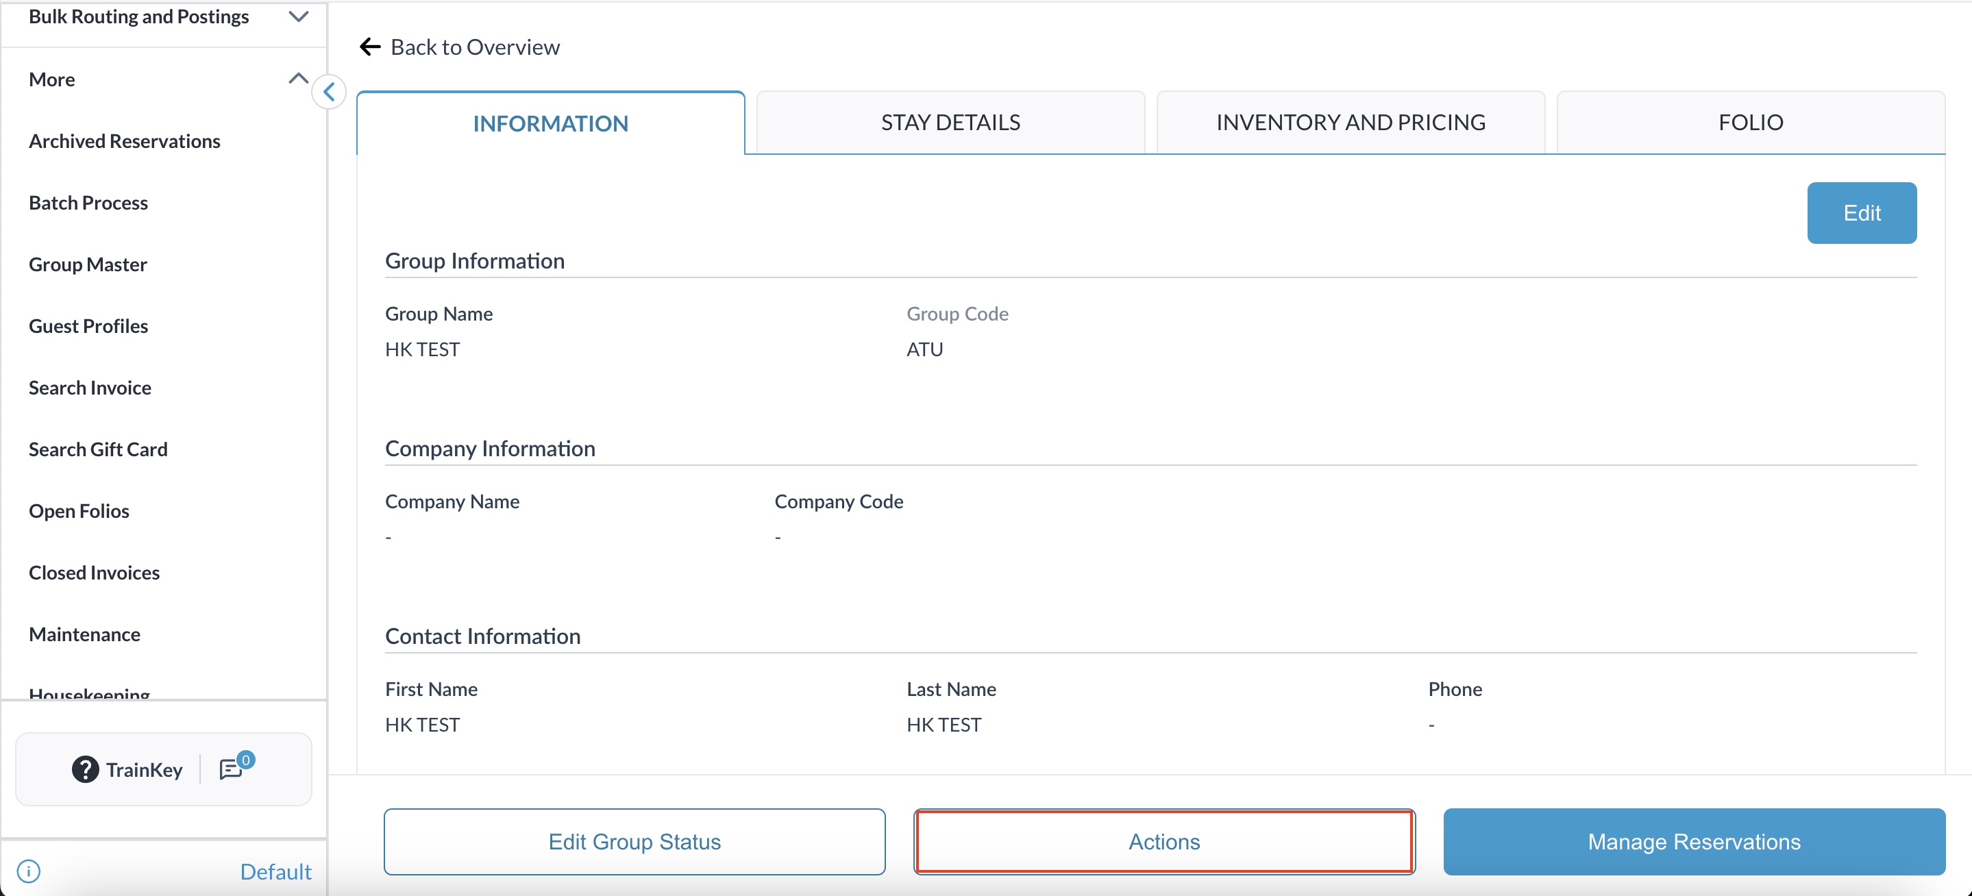
Task: Click the Edit button
Action: pos(1862,213)
